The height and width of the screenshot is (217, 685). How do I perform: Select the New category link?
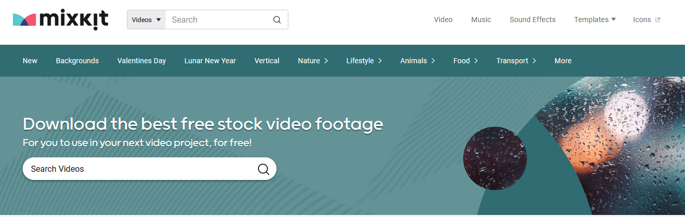(x=30, y=61)
